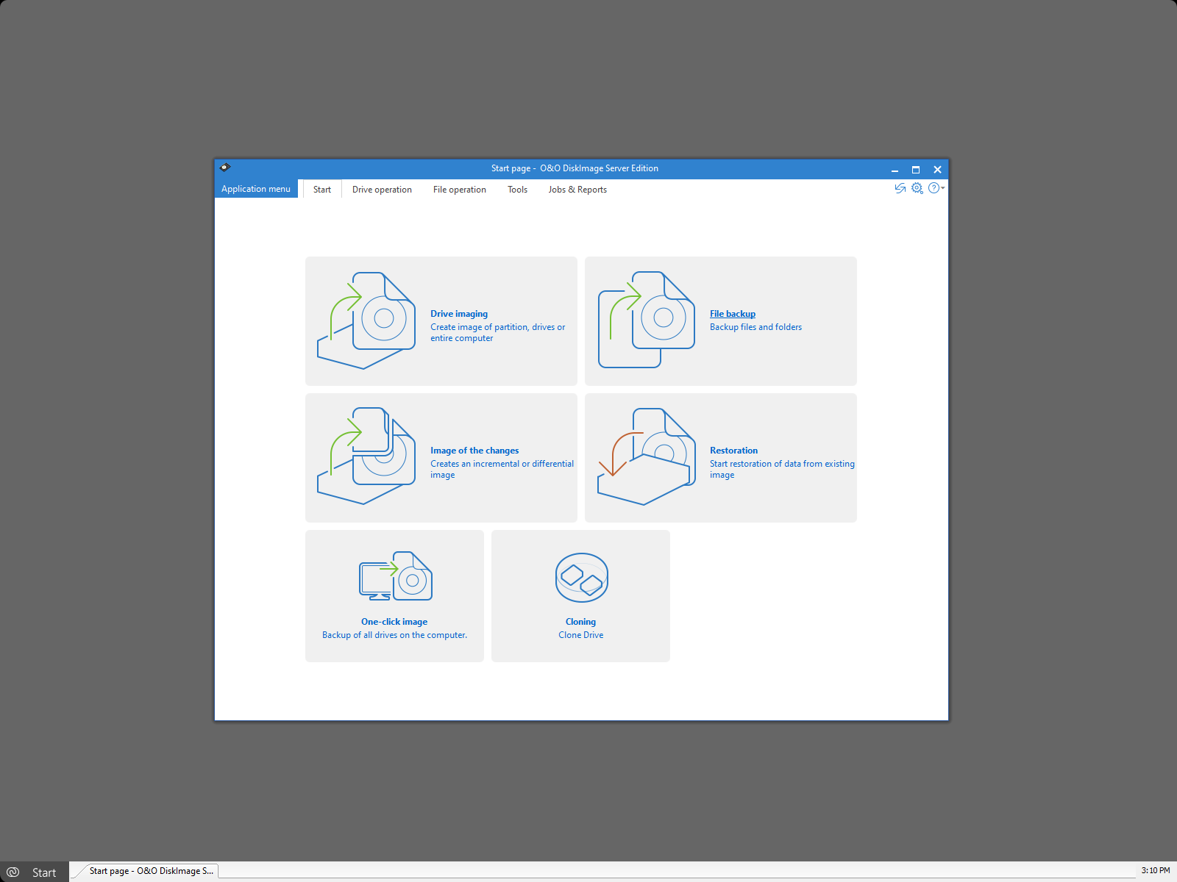Open the settings gear icon
Viewport: 1177px width, 882px height.
coord(917,188)
